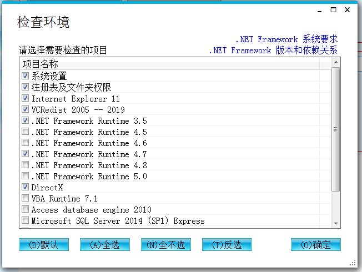
Task: Toggle Internet Explorer 11 checkbox
Action: 25,98
